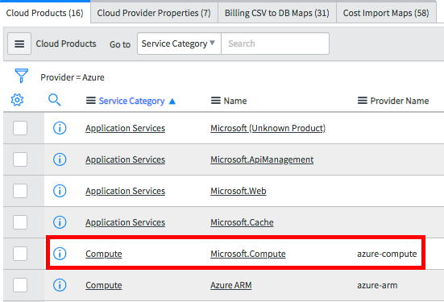This screenshot has width=444, height=302.
Task: Open Application Services link in Microsoft.Cache row
Action: point(125,222)
